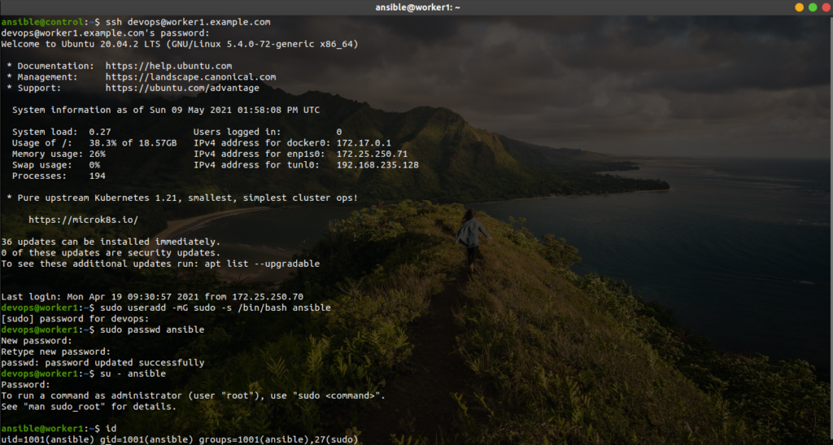Screen dimensions: 833x445
Task: Click '0 of these updates are security updates.'
Action: coord(111,253)
